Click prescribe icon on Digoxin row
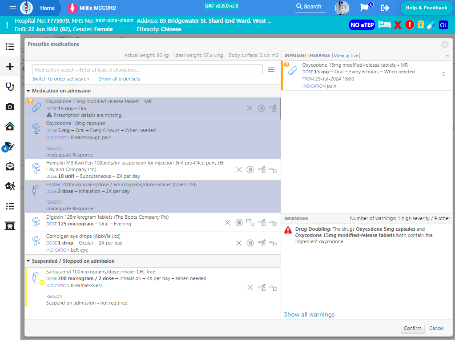455x341 pixels. tap(262, 222)
